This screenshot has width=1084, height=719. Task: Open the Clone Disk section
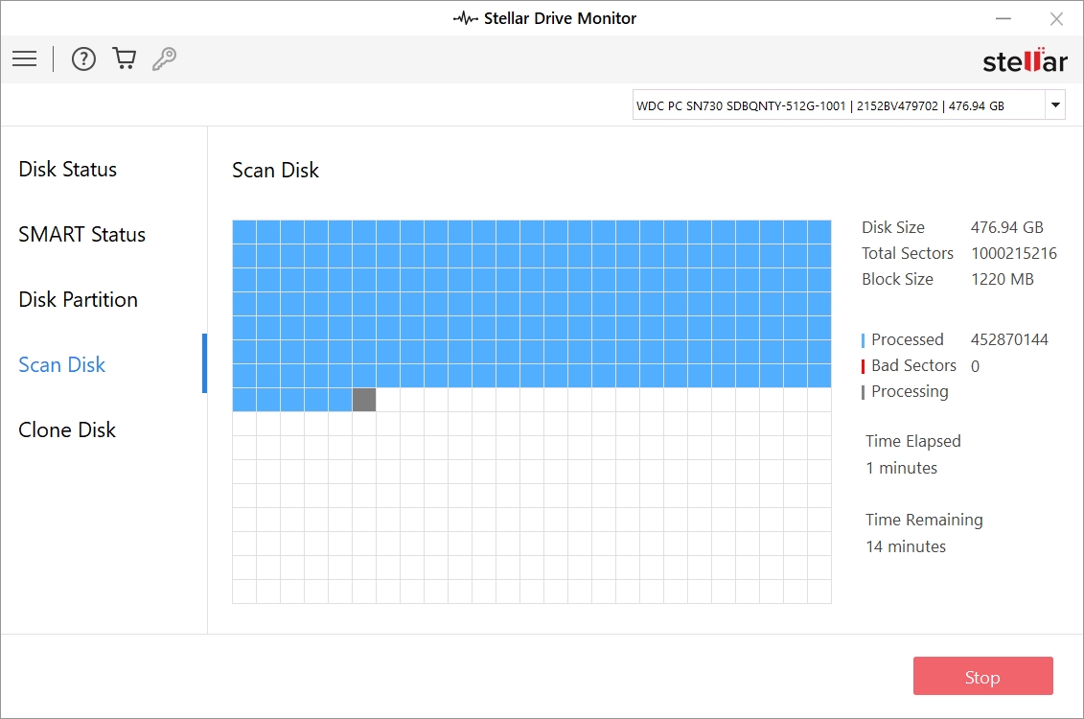(67, 430)
